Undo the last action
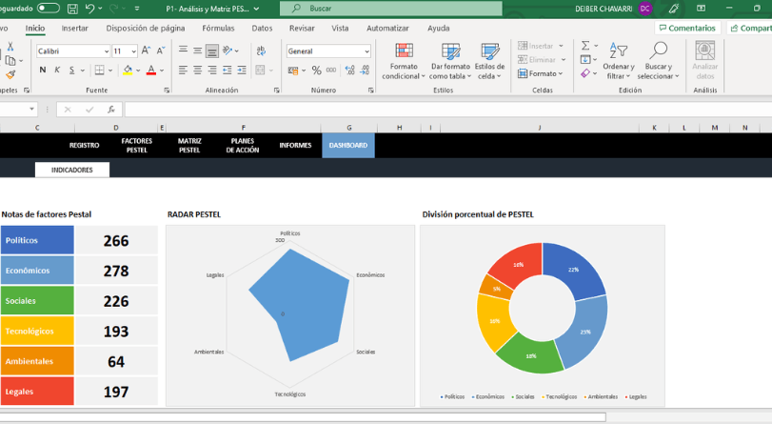 (x=89, y=9)
